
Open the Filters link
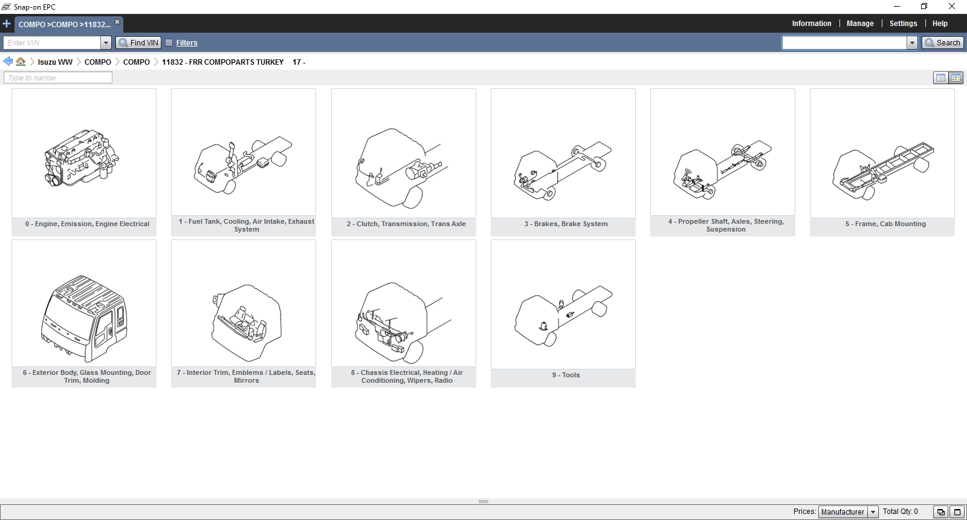tap(187, 43)
